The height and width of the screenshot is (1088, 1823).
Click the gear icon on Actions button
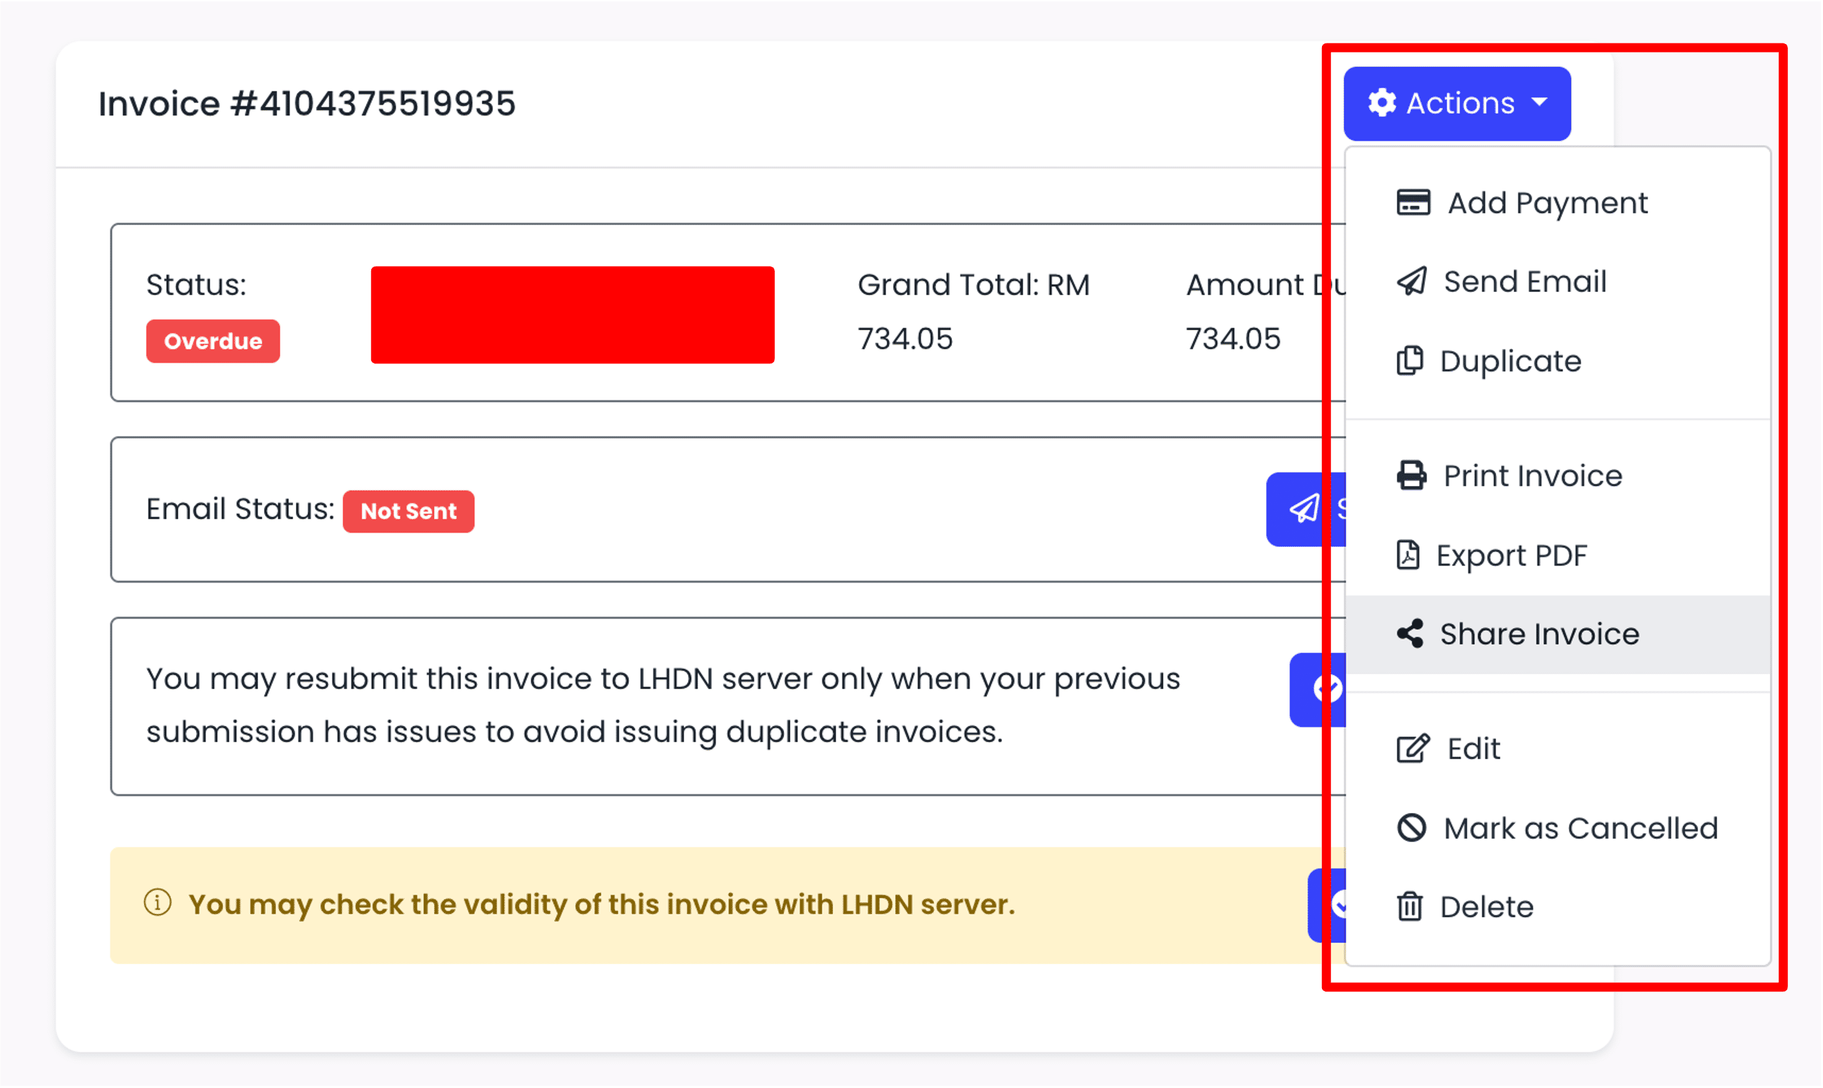1382,103
